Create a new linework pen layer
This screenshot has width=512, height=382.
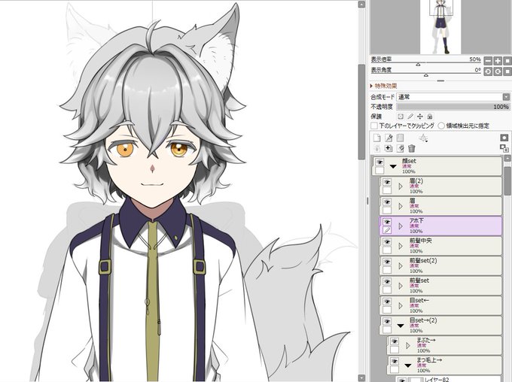tap(389, 138)
